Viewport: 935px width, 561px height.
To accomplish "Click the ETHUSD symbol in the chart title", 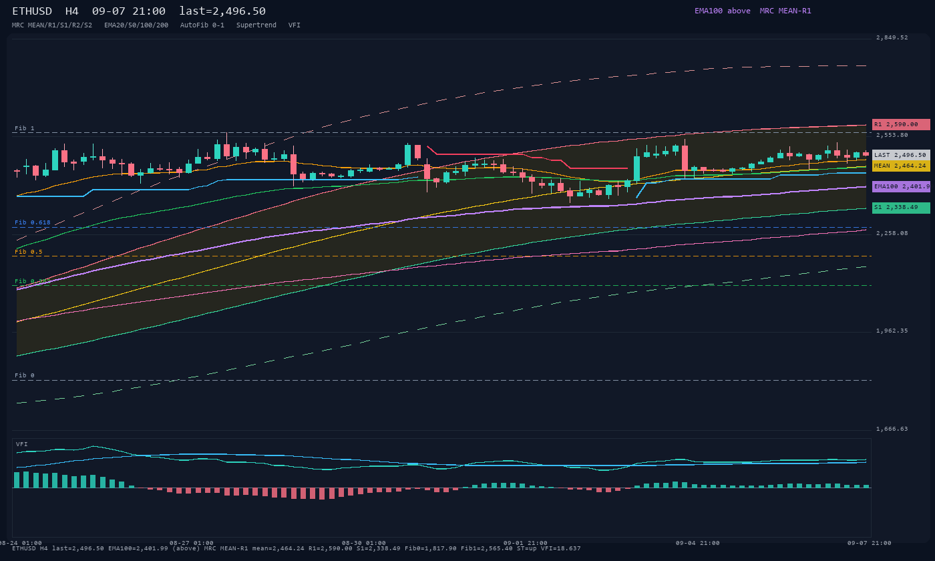I will [33, 11].
